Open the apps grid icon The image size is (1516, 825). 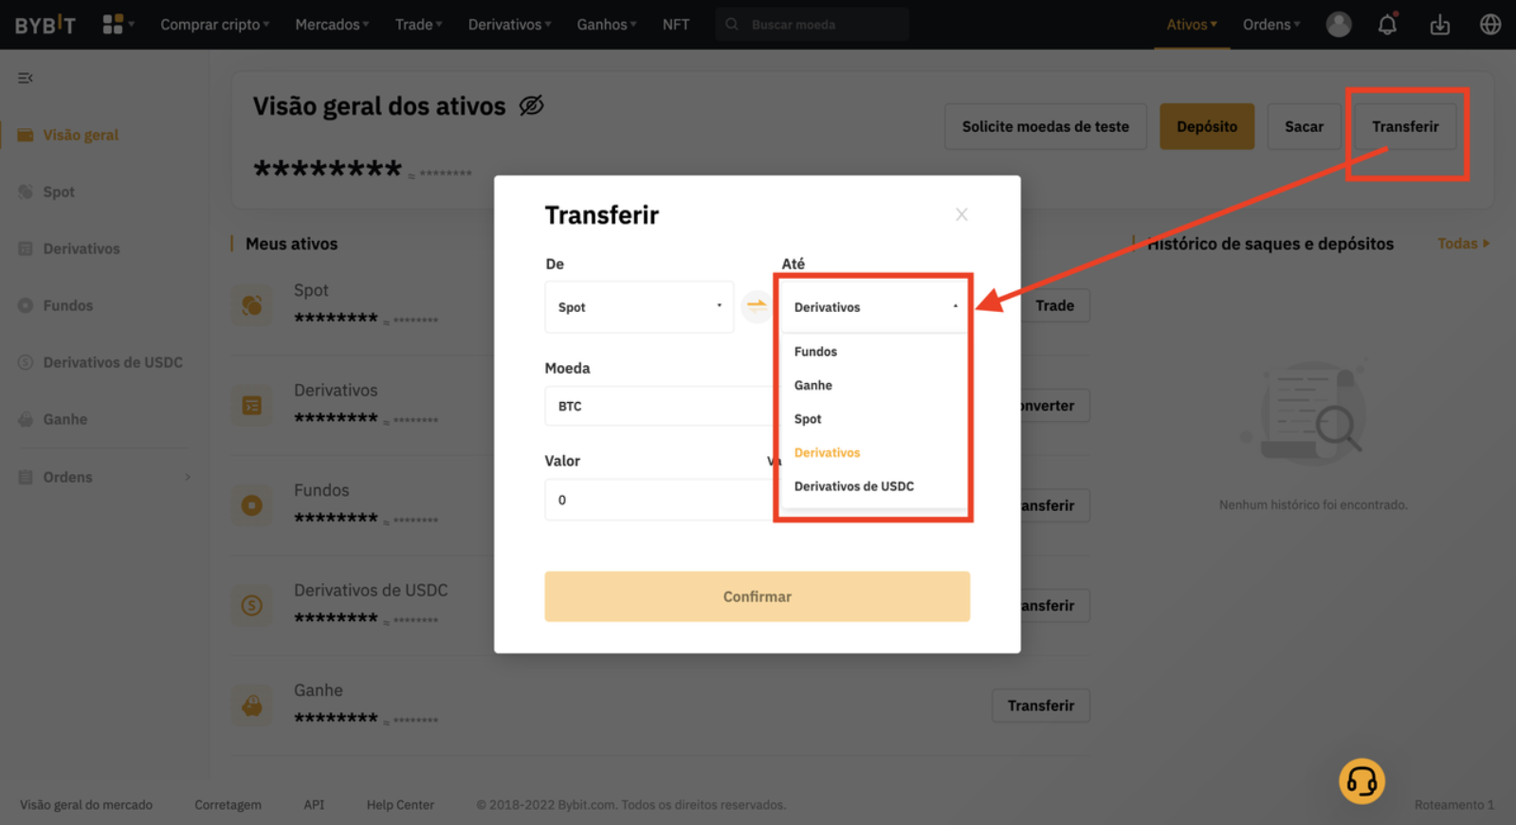click(x=114, y=25)
